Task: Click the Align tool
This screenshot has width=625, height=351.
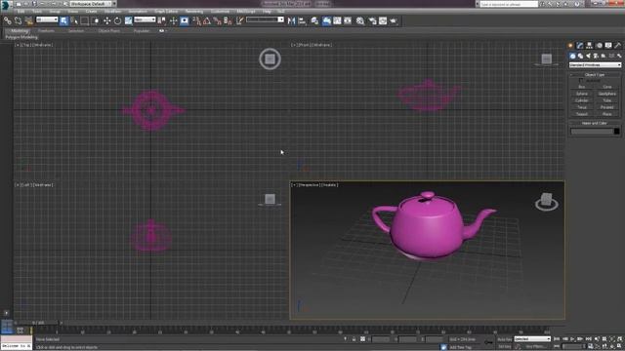Action: click(302, 20)
